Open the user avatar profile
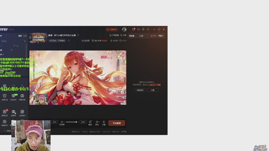269x151 pixels. tap(124, 30)
